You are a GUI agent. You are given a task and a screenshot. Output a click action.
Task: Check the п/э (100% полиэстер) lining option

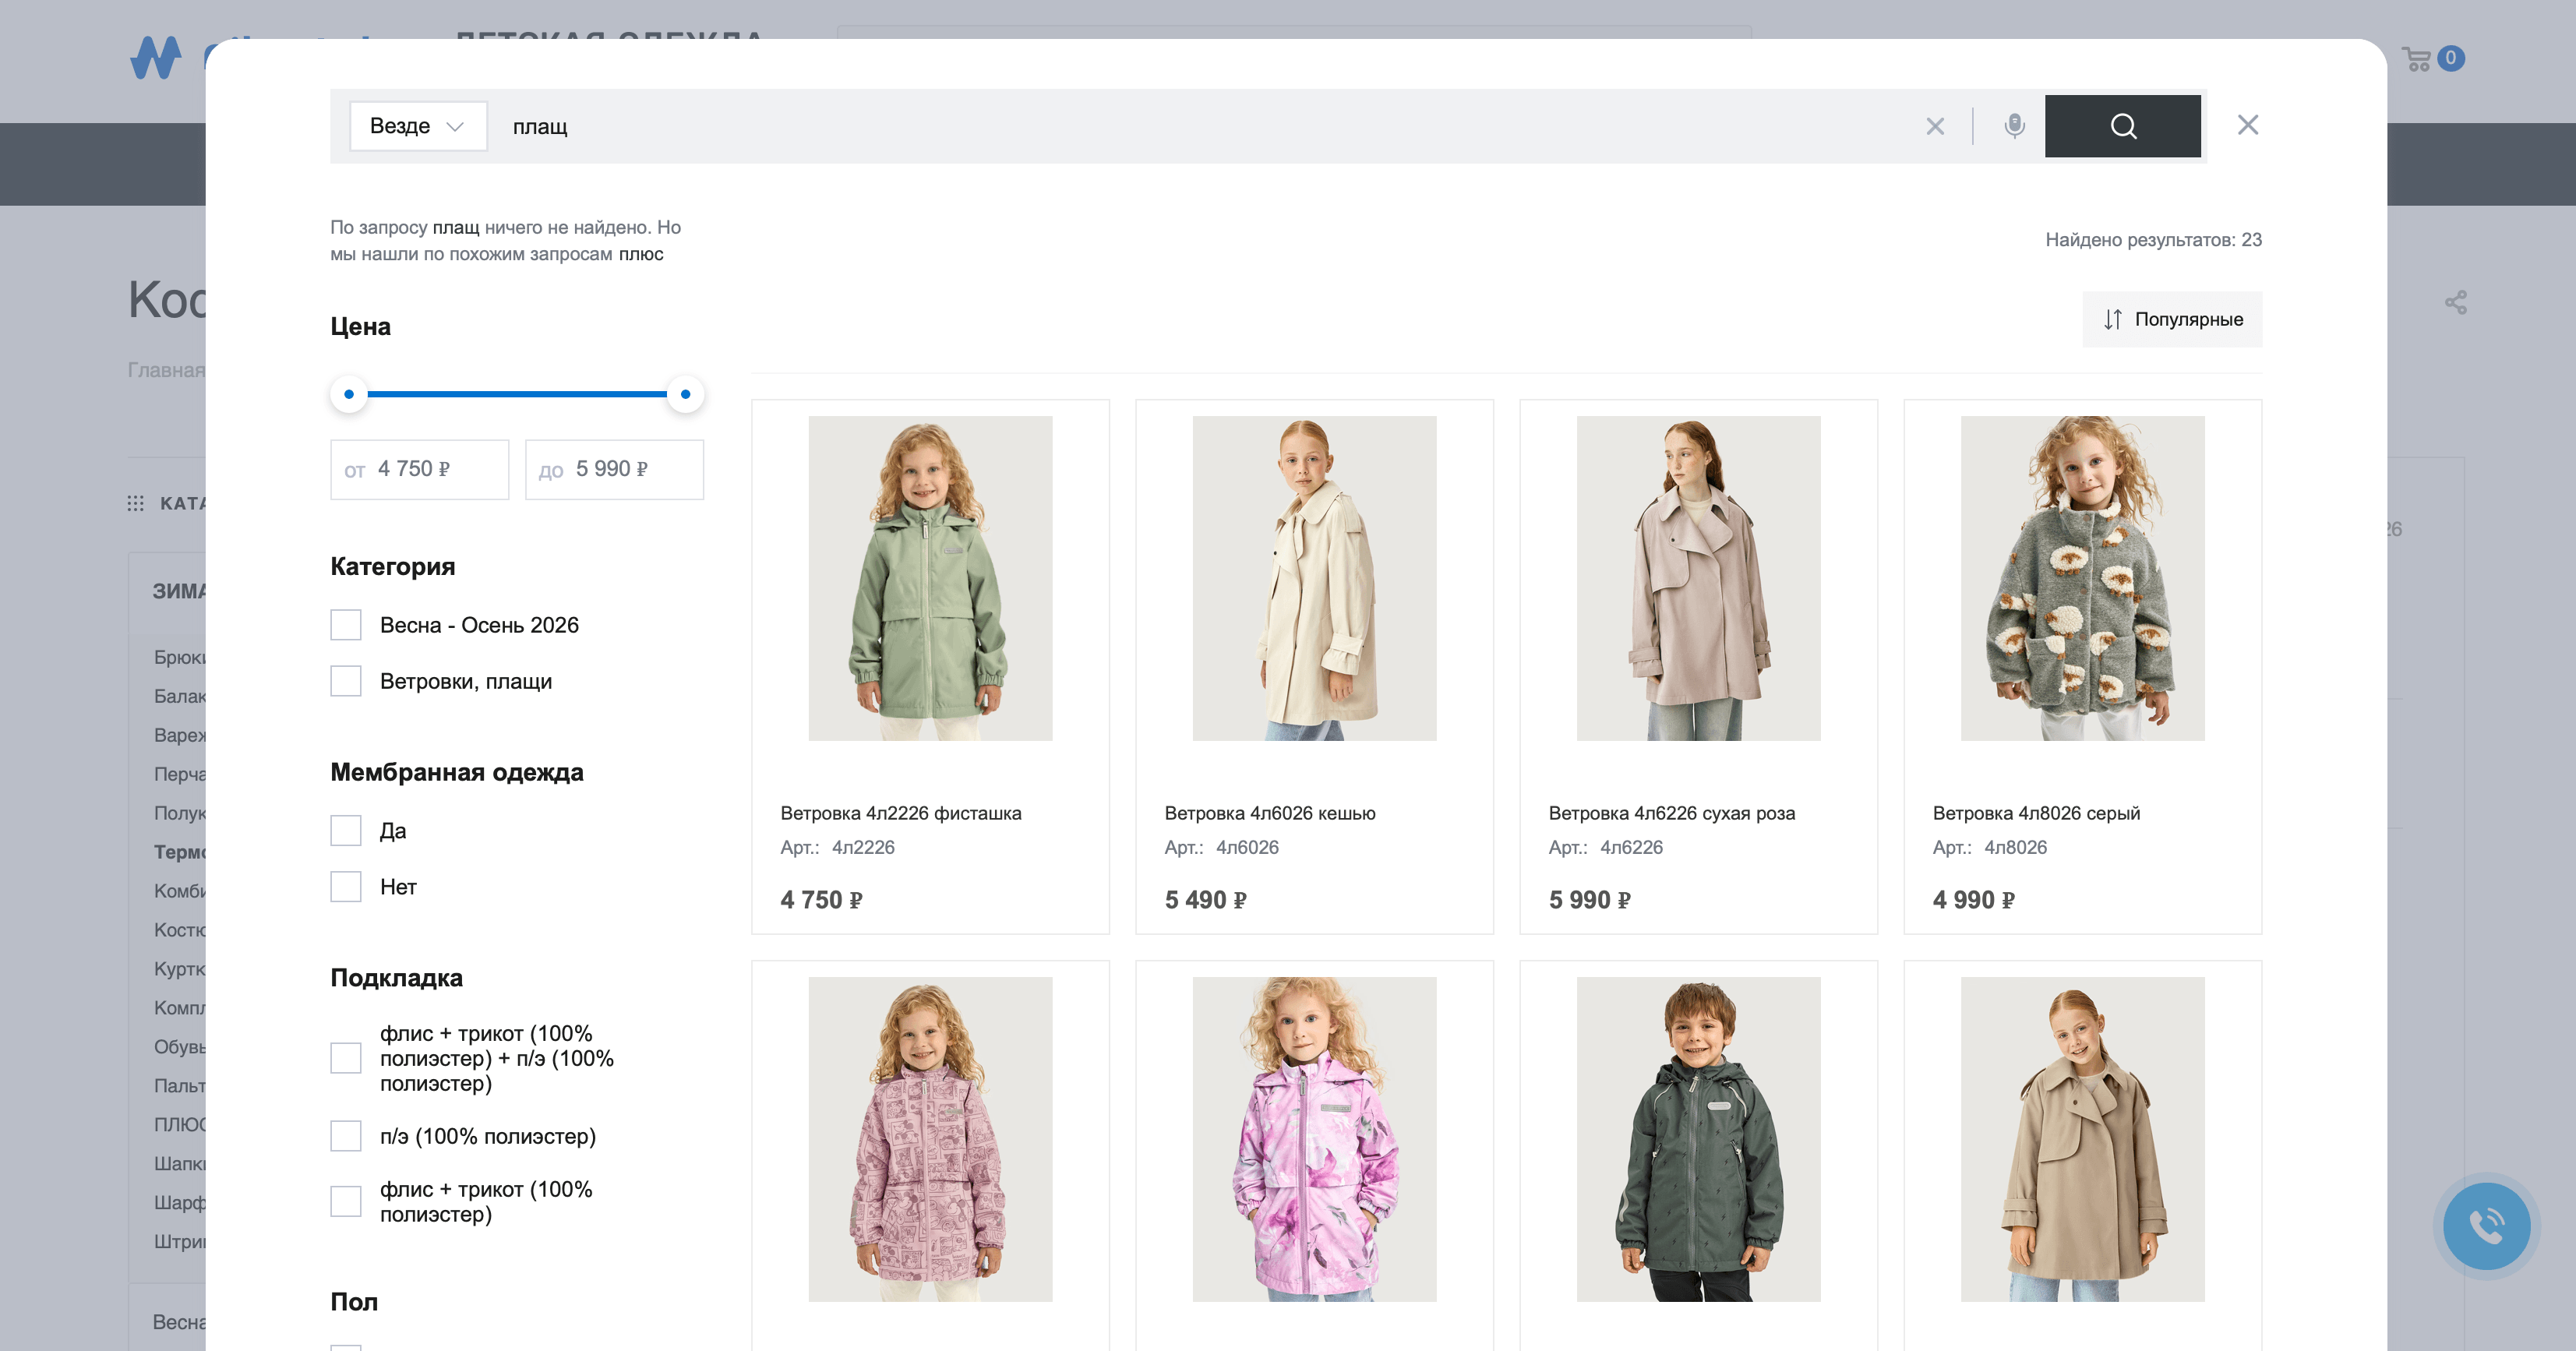pyautogui.click(x=346, y=1136)
